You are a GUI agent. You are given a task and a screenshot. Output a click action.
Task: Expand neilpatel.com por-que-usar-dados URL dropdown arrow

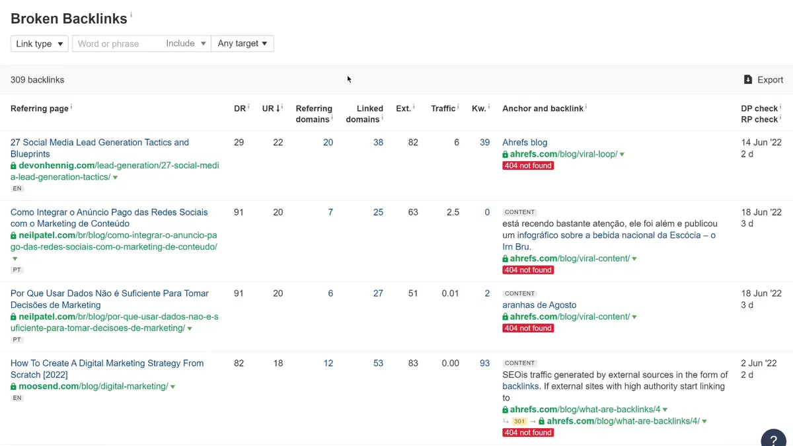(x=190, y=328)
